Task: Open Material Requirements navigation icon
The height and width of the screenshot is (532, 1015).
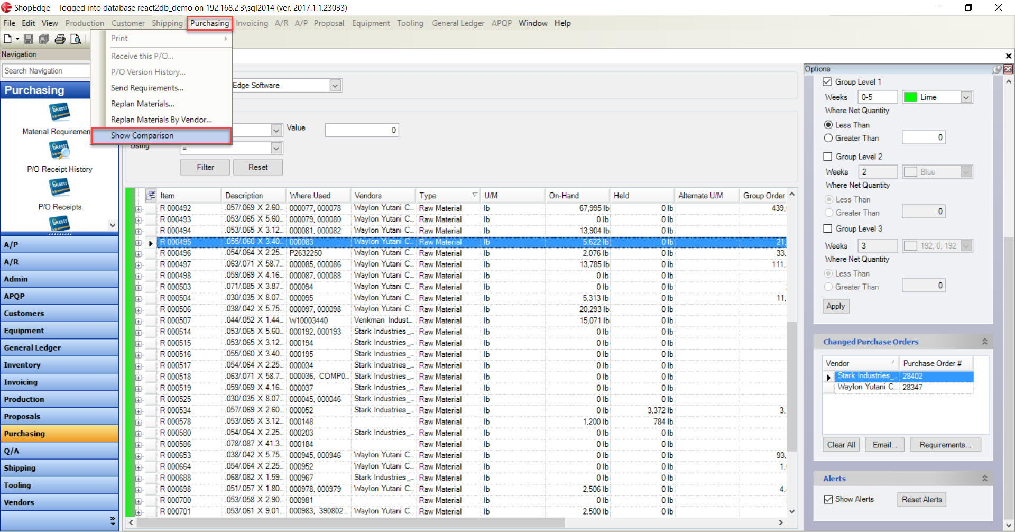Action: [x=60, y=112]
